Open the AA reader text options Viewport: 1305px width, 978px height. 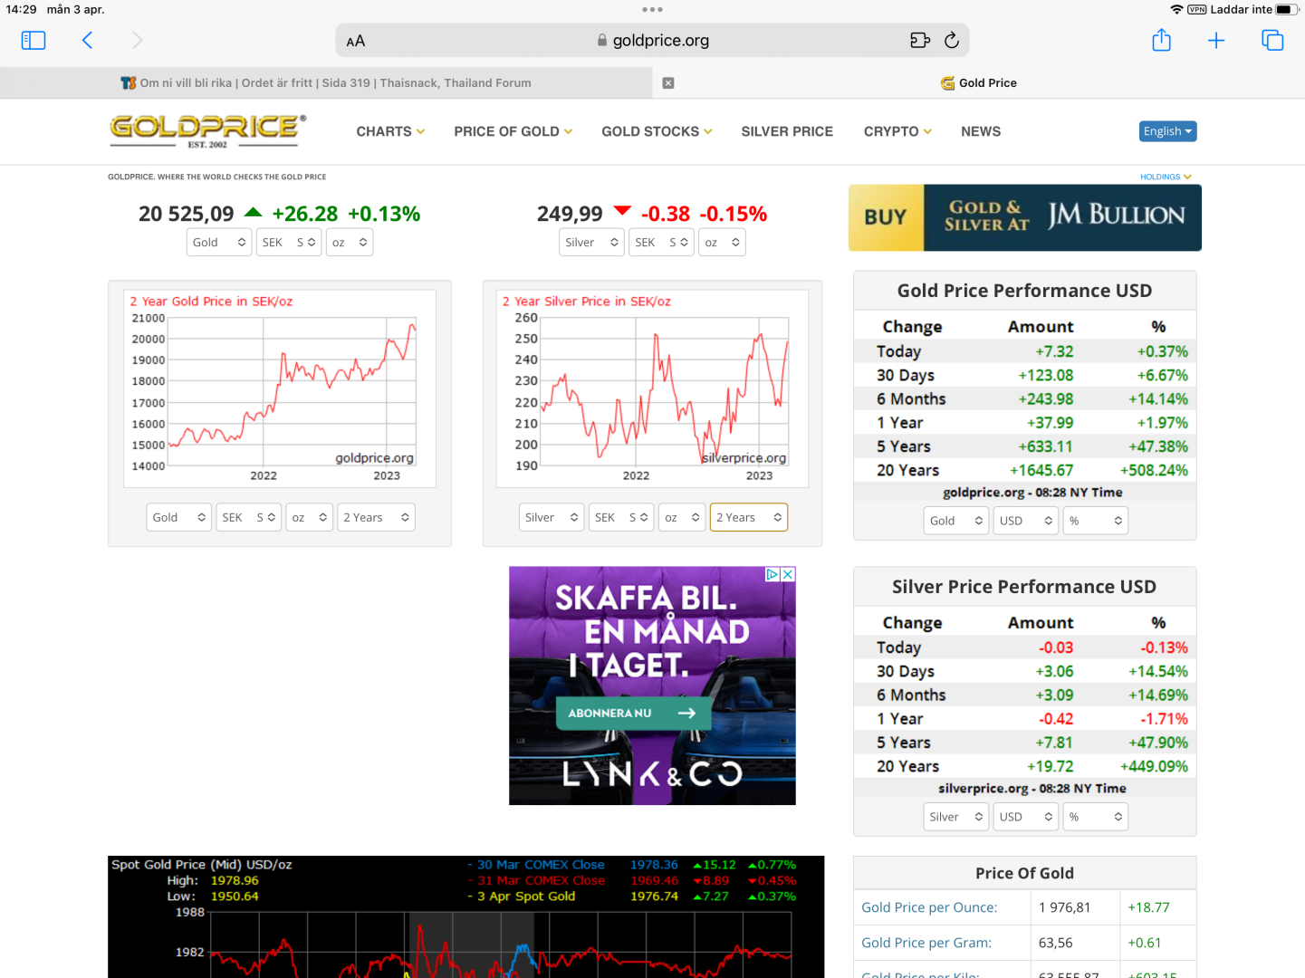[x=356, y=41]
